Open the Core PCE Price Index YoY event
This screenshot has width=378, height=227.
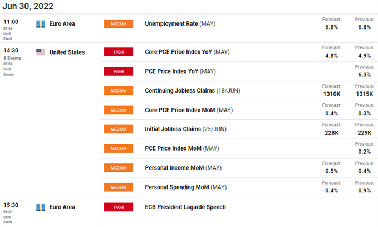pyautogui.click(x=186, y=52)
